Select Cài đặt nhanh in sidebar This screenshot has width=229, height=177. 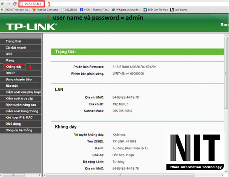(20, 48)
